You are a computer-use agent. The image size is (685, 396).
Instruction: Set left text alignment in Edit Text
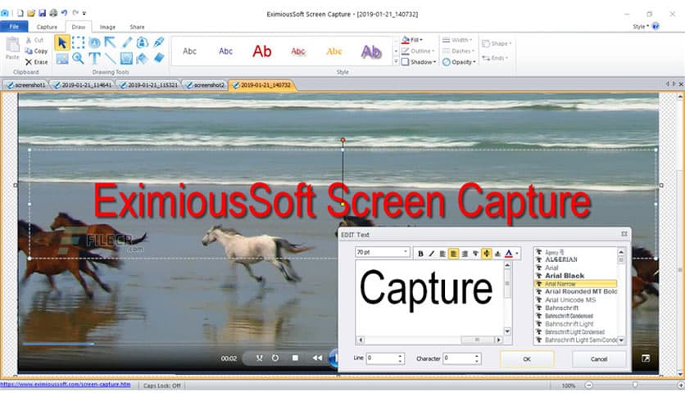(442, 254)
